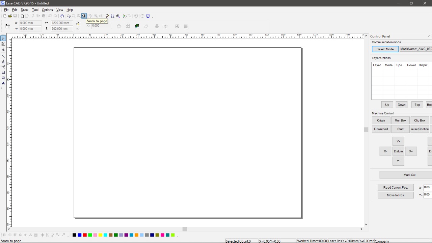This screenshot has width=432, height=243.
Task: Click the green layered toolbar icon
Action: 137,26
